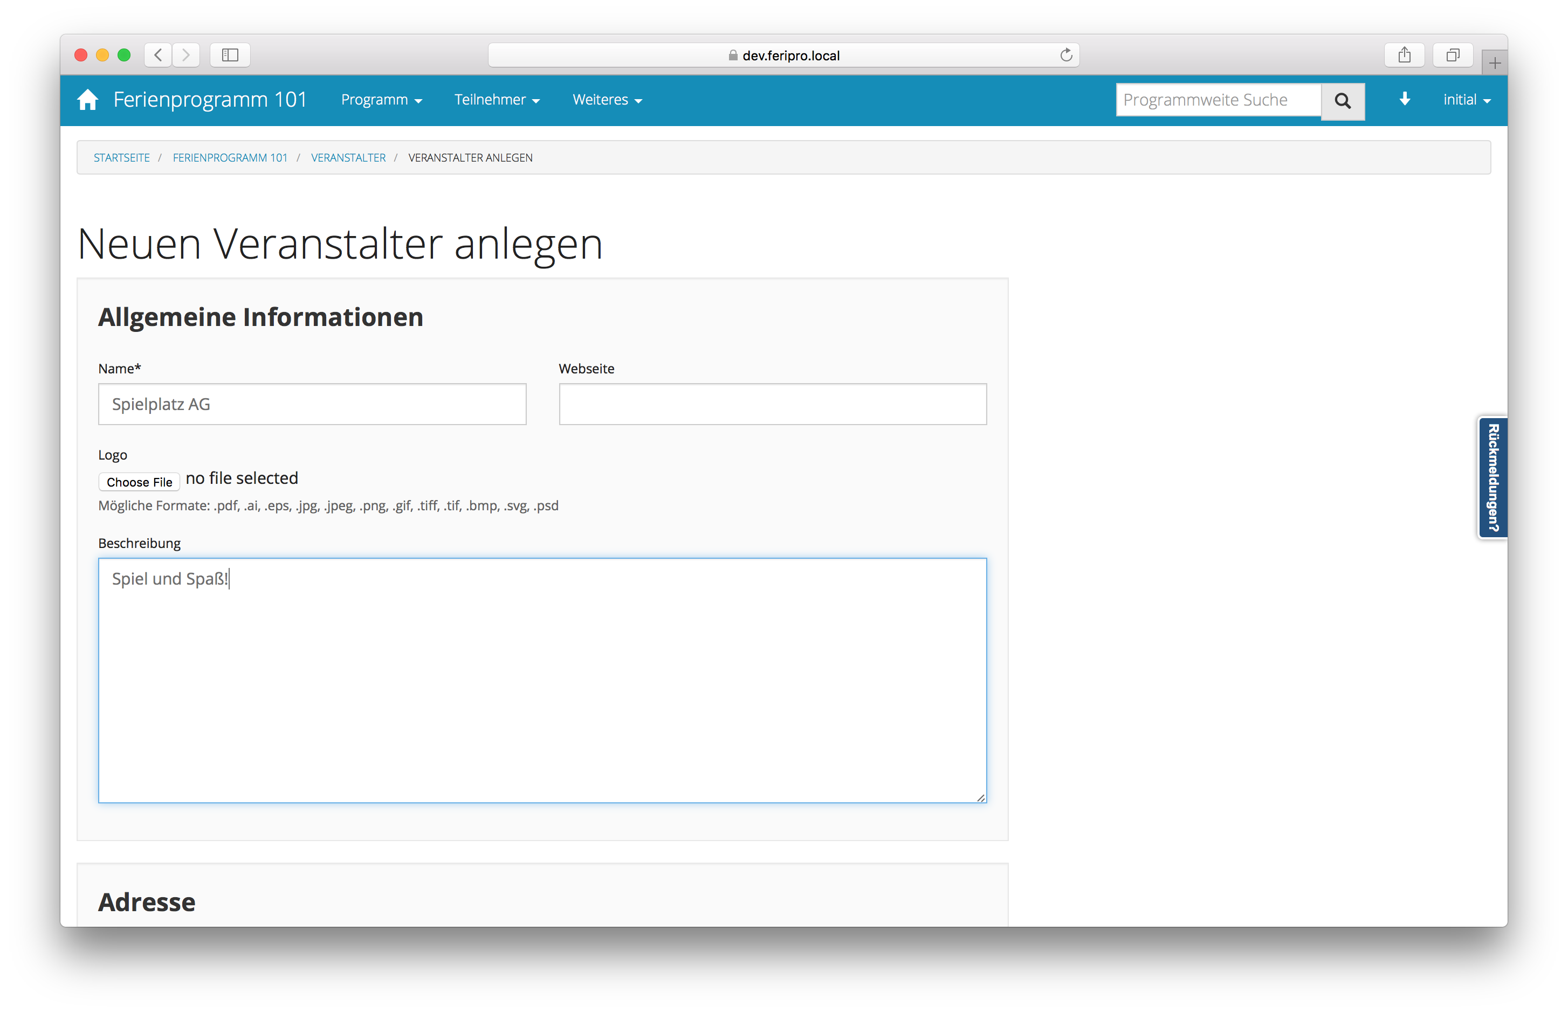
Task: Click Safari's forward navigation arrow
Action: pos(186,54)
